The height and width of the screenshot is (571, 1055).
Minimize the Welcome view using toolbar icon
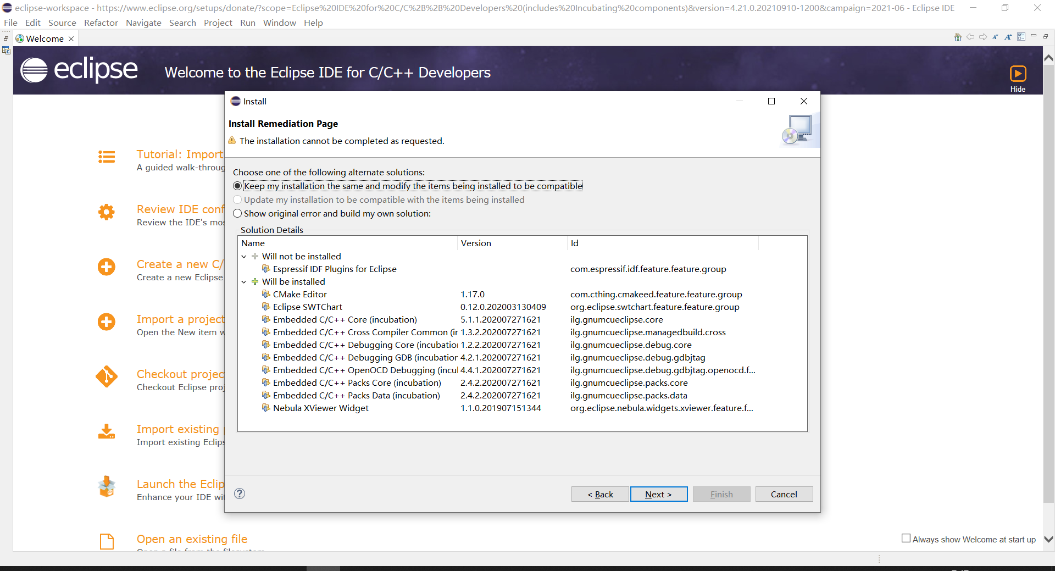(x=1034, y=36)
